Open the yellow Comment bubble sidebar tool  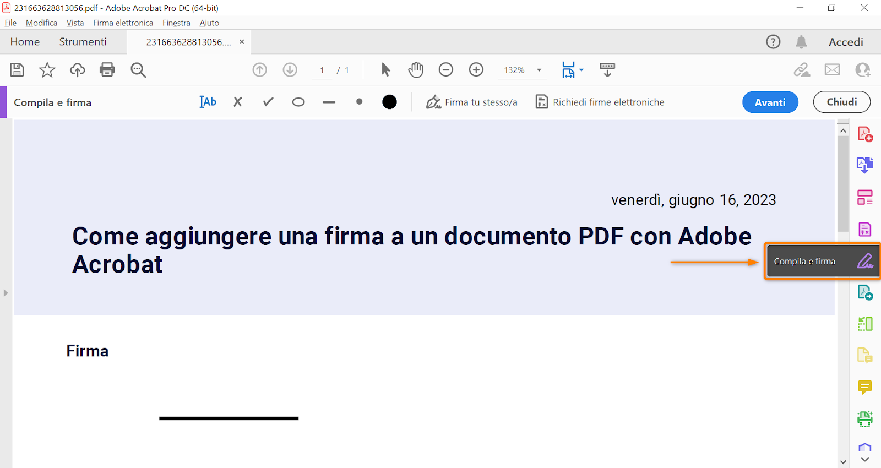(x=865, y=387)
